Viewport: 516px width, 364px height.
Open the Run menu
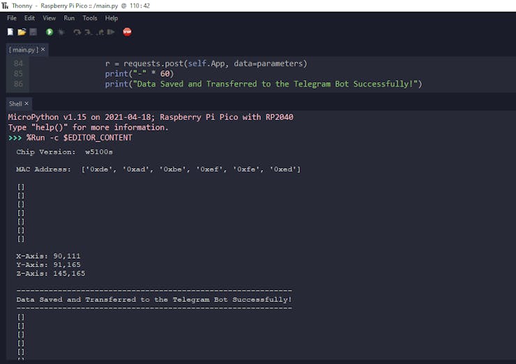click(69, 18)
